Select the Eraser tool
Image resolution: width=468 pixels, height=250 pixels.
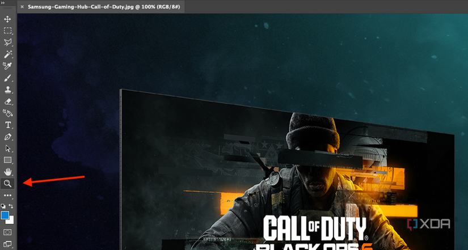click(x=7, y=101)
